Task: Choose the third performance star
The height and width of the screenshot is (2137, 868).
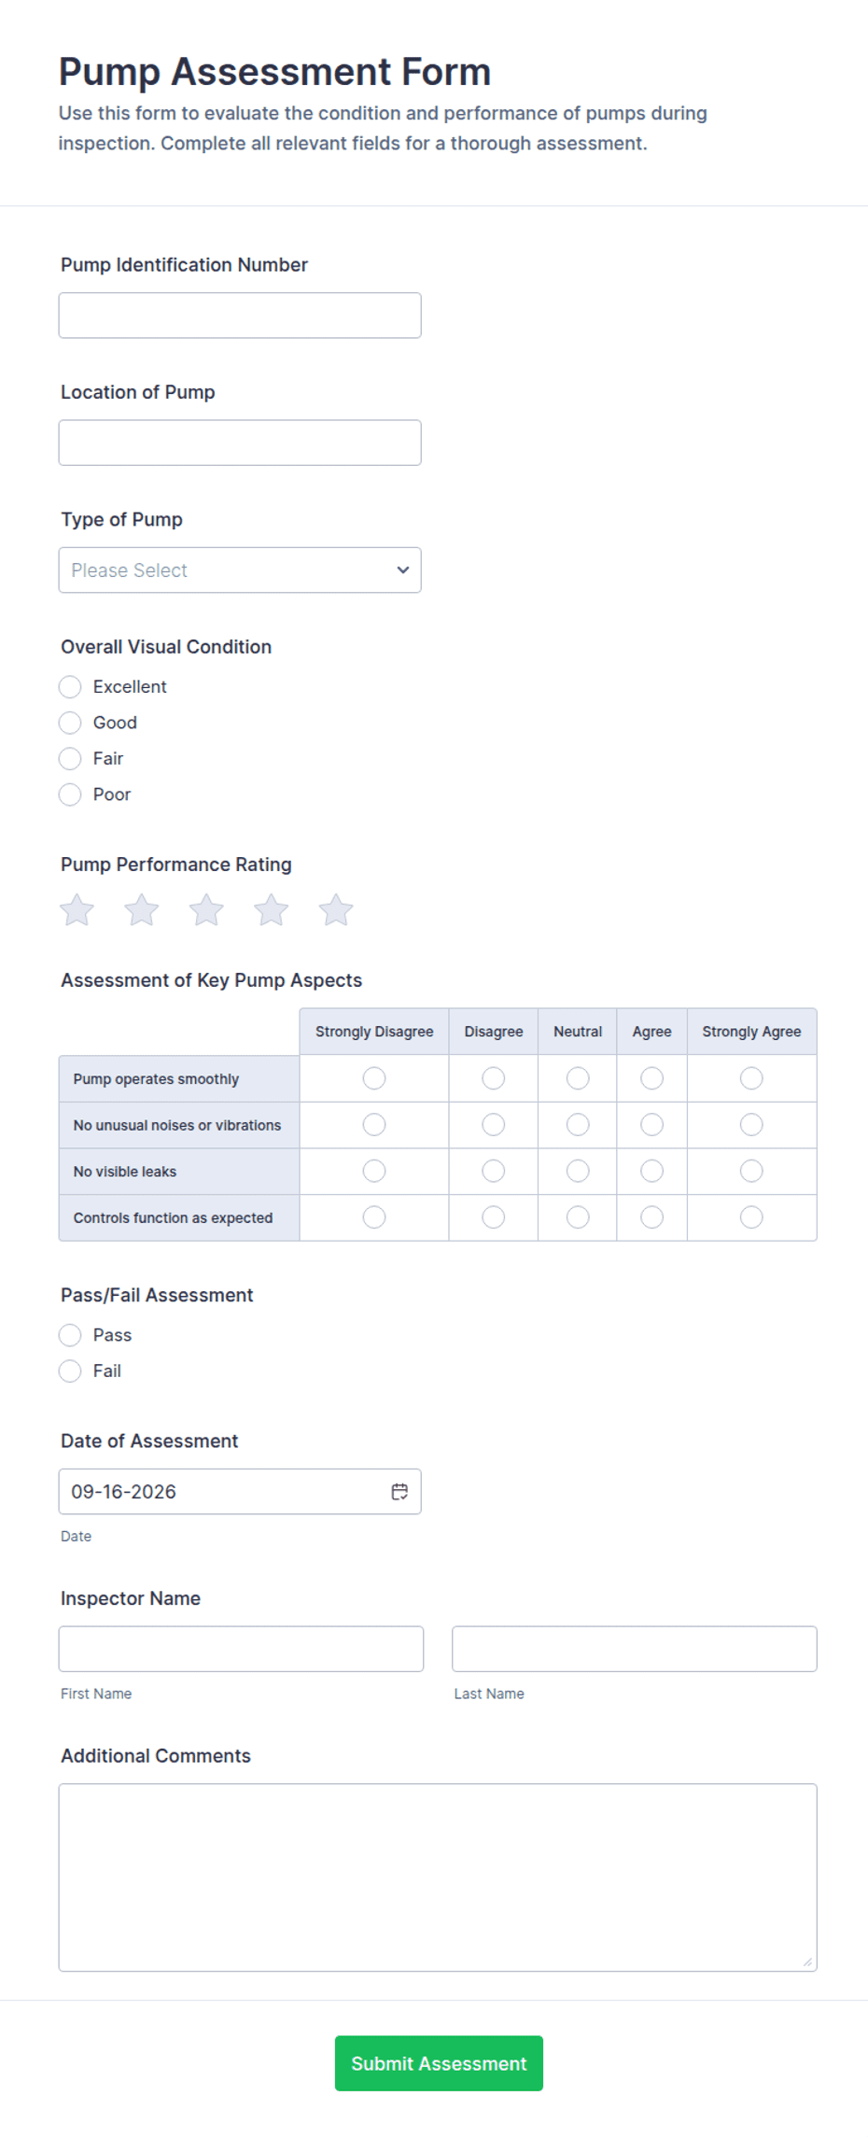Action: (x=206, y=909)
